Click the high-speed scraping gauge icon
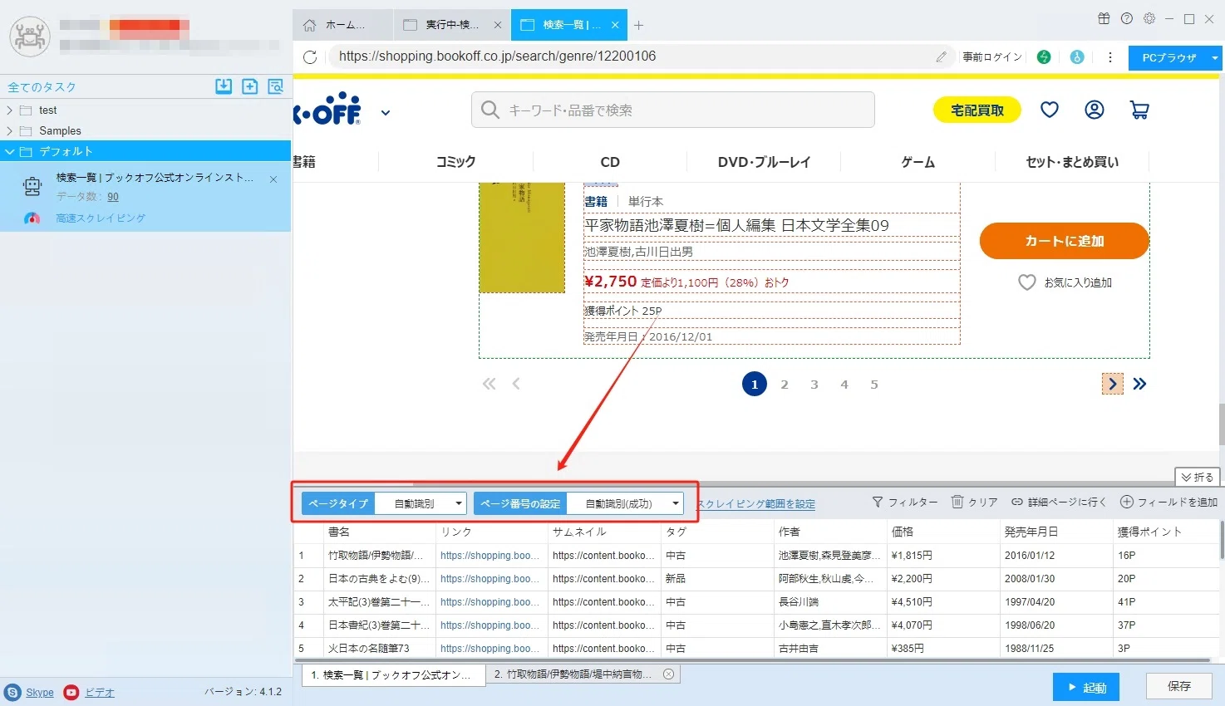 tap(32, 218)
